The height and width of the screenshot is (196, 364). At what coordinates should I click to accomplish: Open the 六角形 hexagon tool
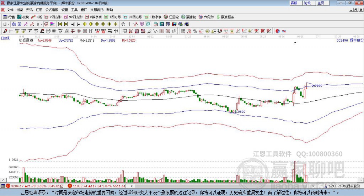(206, 17)
